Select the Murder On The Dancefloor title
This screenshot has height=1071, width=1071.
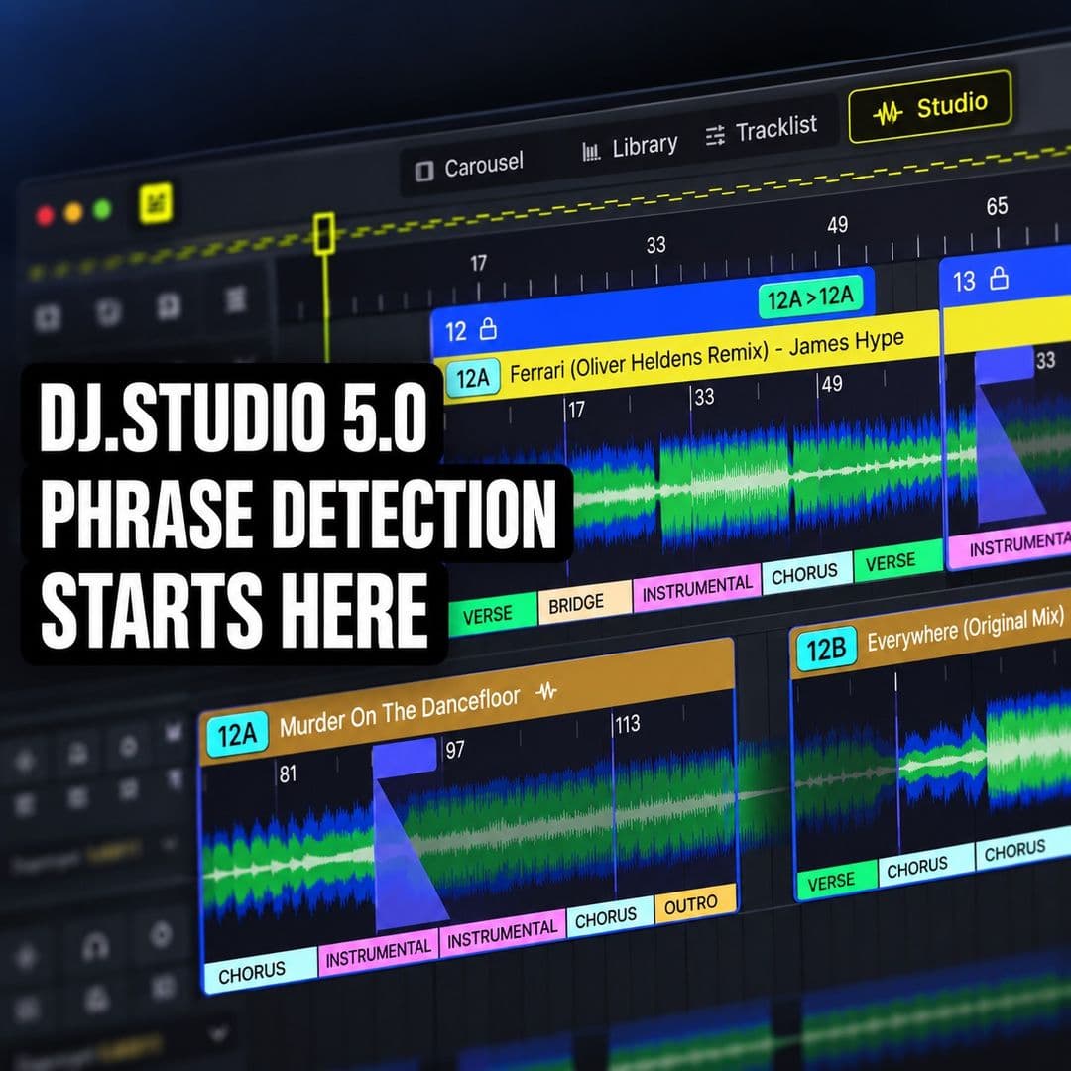tap(400, 713)
